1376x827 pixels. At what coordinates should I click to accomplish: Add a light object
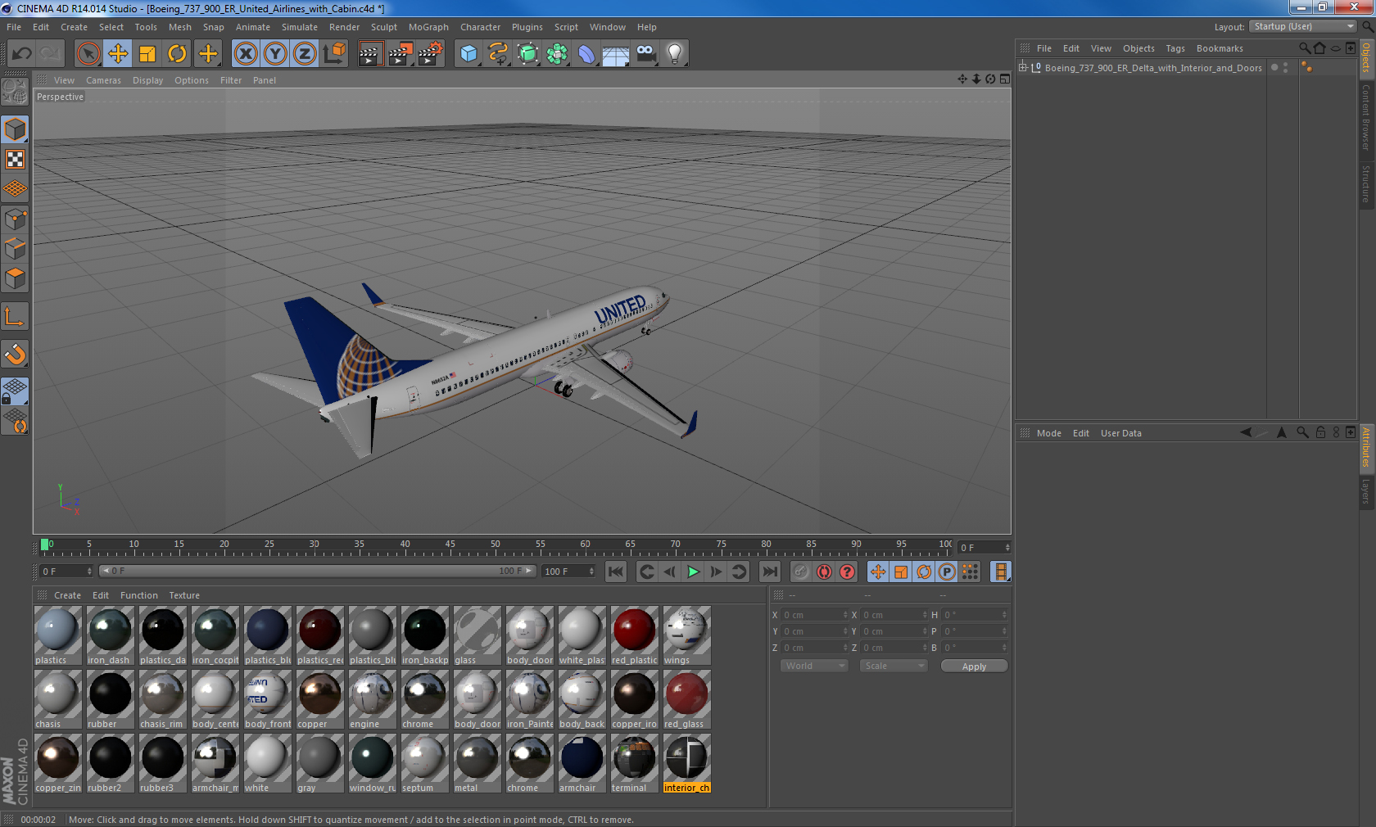tap(675, 54)
